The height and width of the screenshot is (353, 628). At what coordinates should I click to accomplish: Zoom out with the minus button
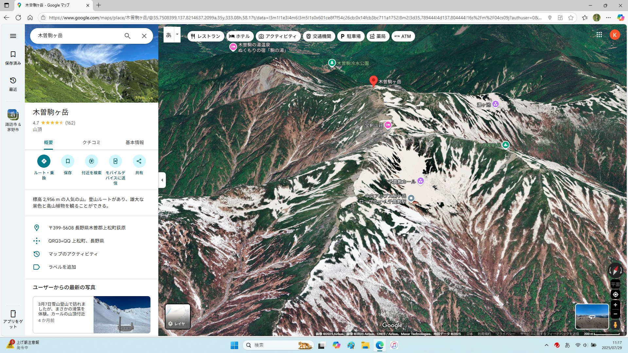point(615,314)
